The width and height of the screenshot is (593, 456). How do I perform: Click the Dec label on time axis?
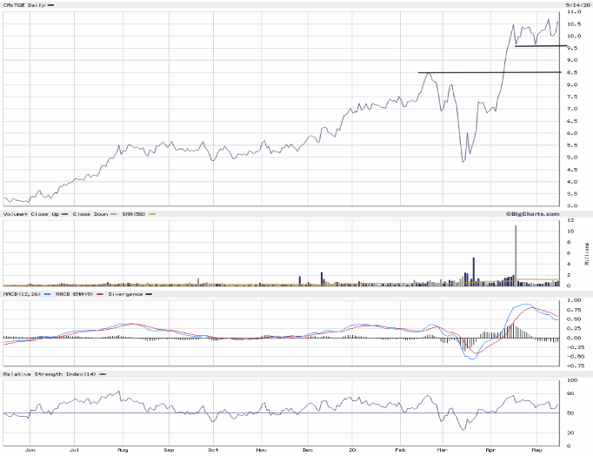coord(307,451)
